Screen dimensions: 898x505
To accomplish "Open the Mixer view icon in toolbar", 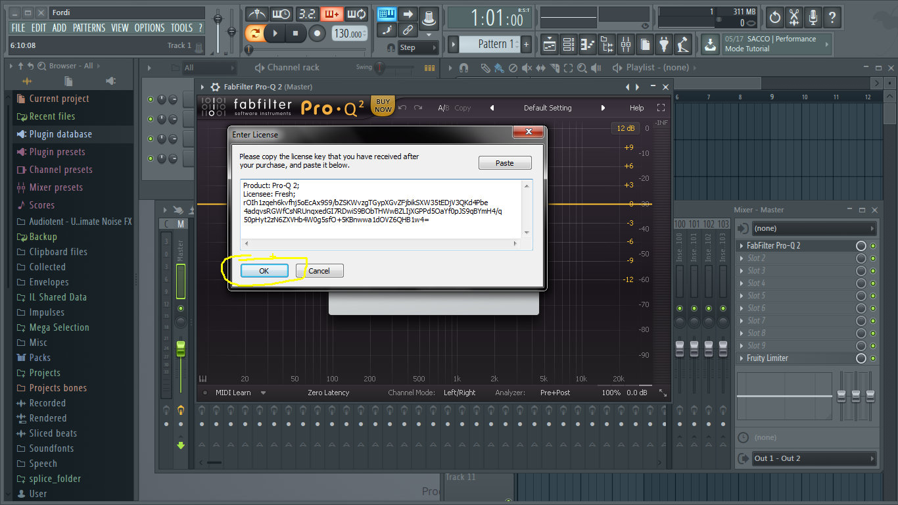I will tap(626, 45).
